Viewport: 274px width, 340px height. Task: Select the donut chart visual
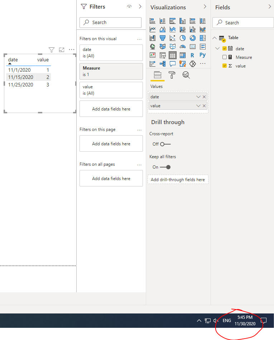pyautogui.click(x=193, y=38)
